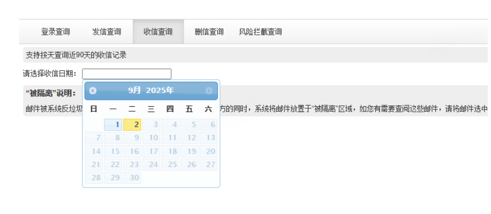The width and height of the screenshot is (491, 214).
Task: Switch to 登录查询 tab
Action: (55, 31)
